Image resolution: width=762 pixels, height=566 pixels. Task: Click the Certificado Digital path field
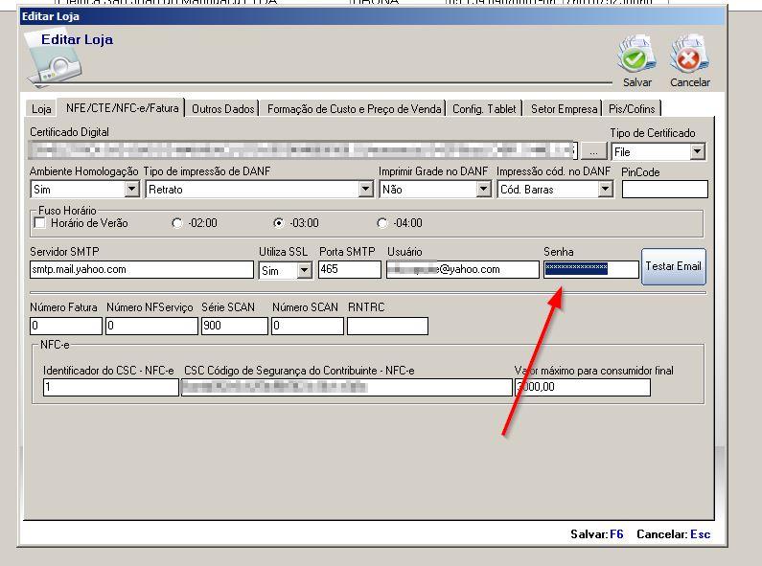302,150
